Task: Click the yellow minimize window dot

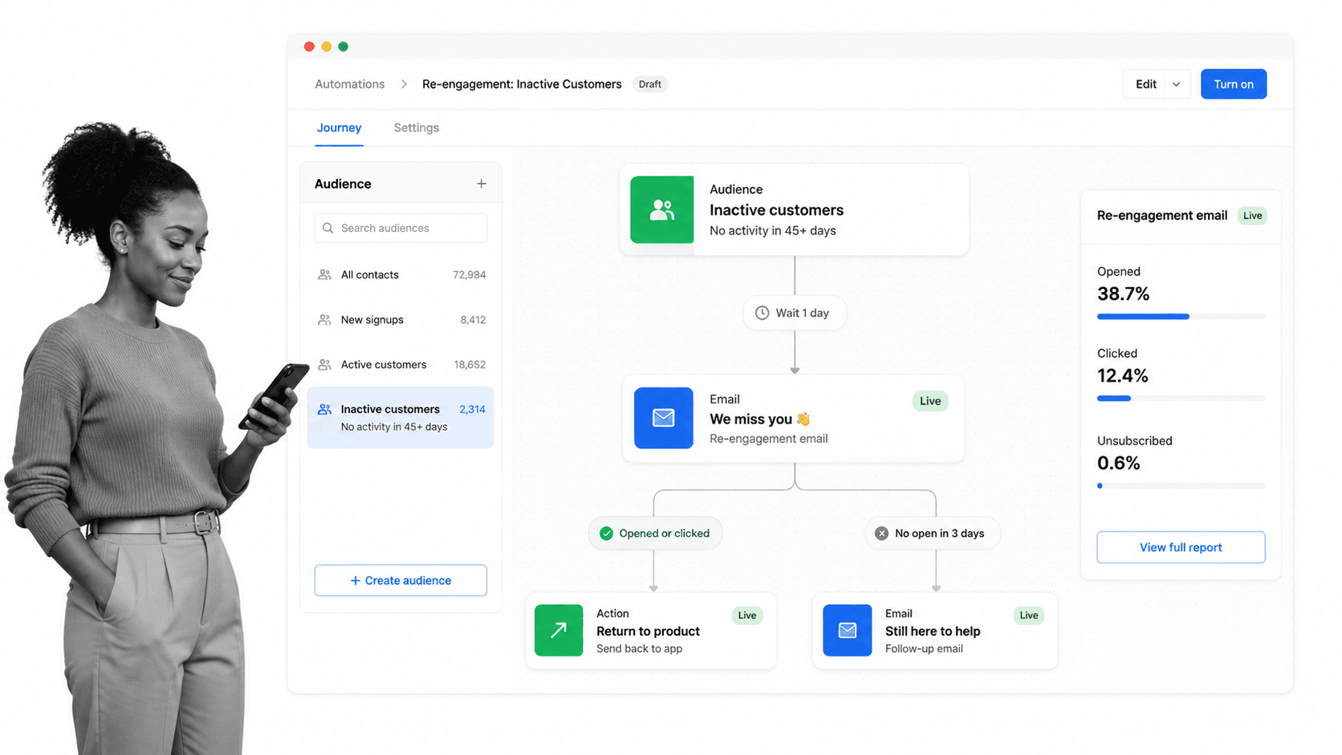Action: (x=326, y=47)
